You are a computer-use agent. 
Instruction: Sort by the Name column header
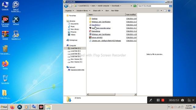[106, 15]
